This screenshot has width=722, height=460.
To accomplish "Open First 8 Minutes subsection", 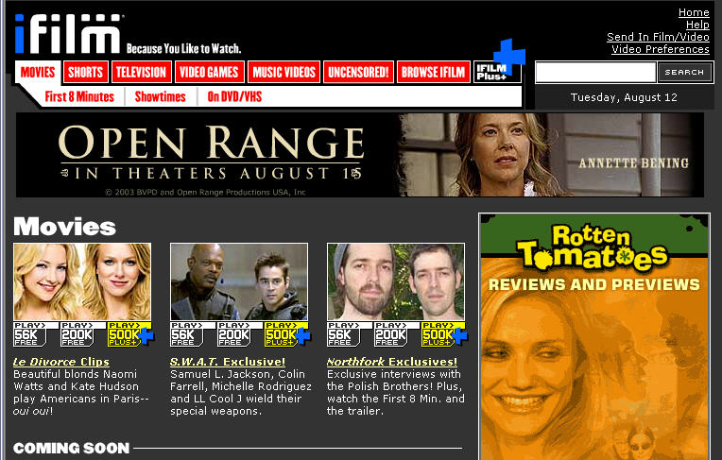I will 79,96.
